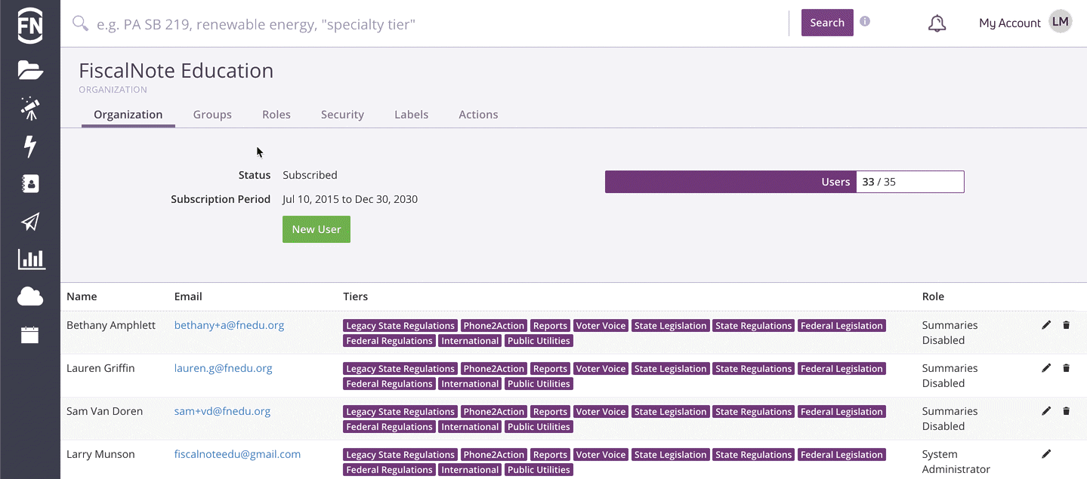Select the name Lauren Griffin
This screenshot has width=1087, height=479.
(100, 368)
